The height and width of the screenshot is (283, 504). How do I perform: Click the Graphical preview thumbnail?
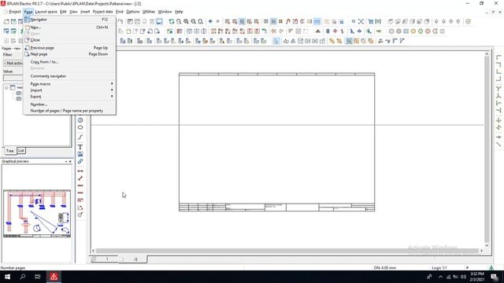point(37,214)
